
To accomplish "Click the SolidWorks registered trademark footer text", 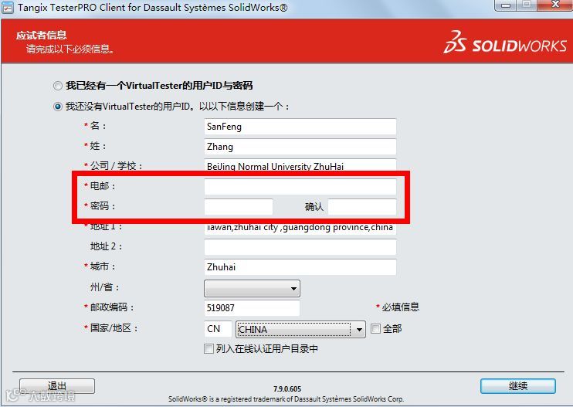I will point(286,399).
